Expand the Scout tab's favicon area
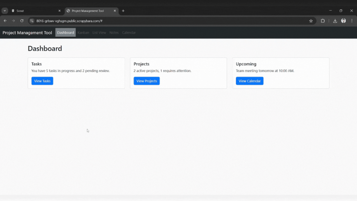357x201 pixels. [13, 11]
